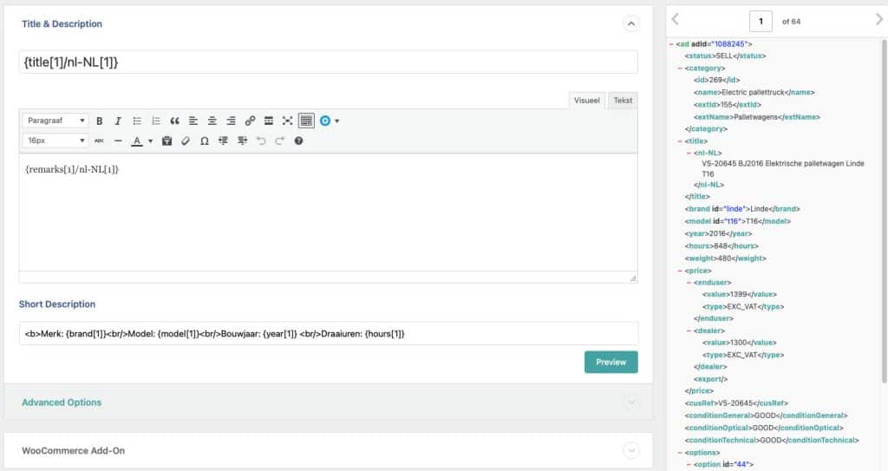The image size is (888, 471).
Task: Click the WooCommerce Add-On heading
Action: pyautogui.click(x=73, y=450)
